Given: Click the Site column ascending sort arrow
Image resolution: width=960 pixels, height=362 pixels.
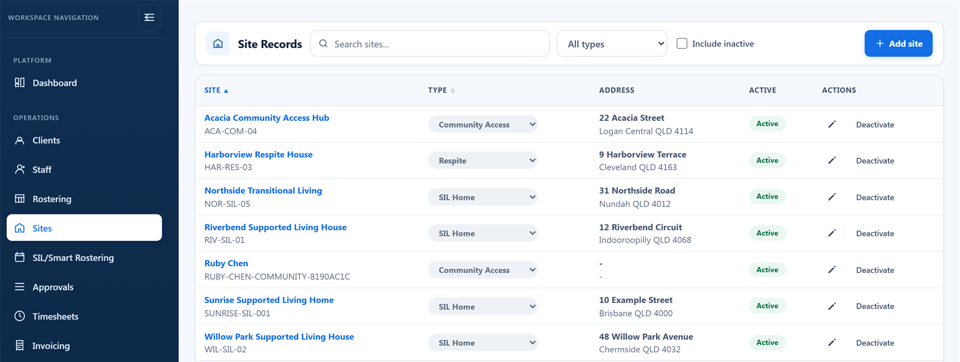Looking at the screenshot, I should 226,91.
